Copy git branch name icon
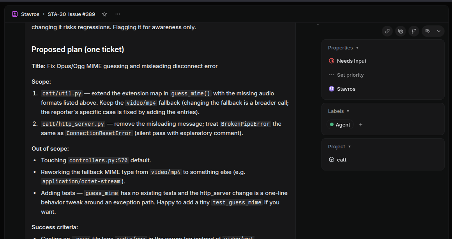 click(414, 31)
